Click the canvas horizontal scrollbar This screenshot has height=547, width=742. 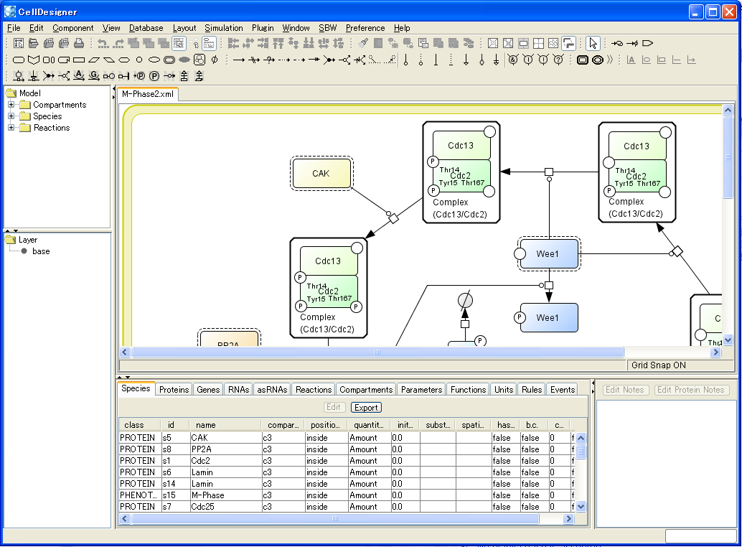pos(373,352)
